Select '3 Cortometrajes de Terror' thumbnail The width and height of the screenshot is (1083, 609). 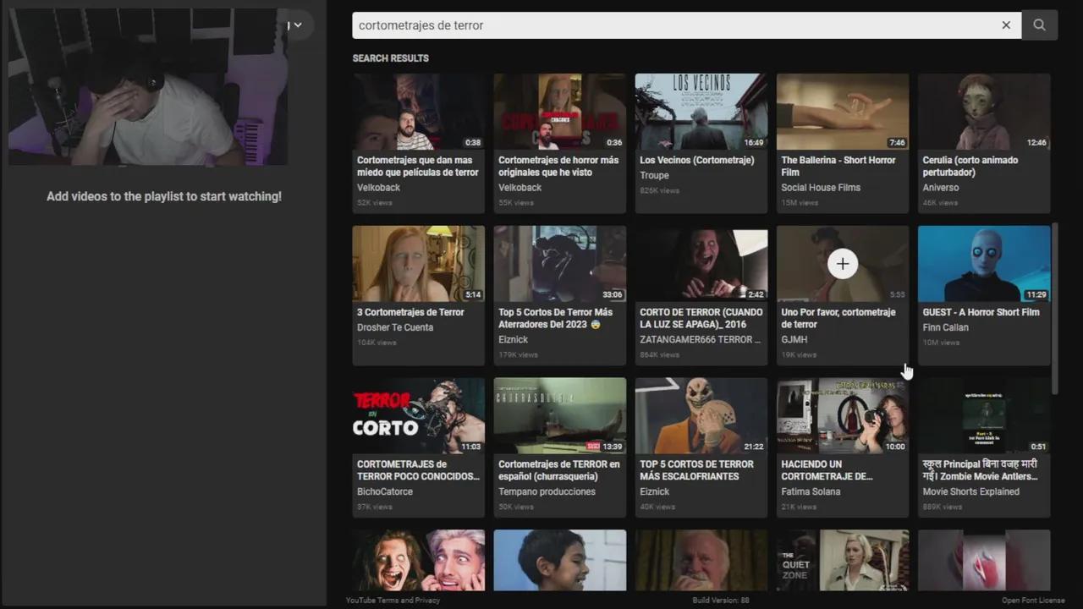coord(419,264)
